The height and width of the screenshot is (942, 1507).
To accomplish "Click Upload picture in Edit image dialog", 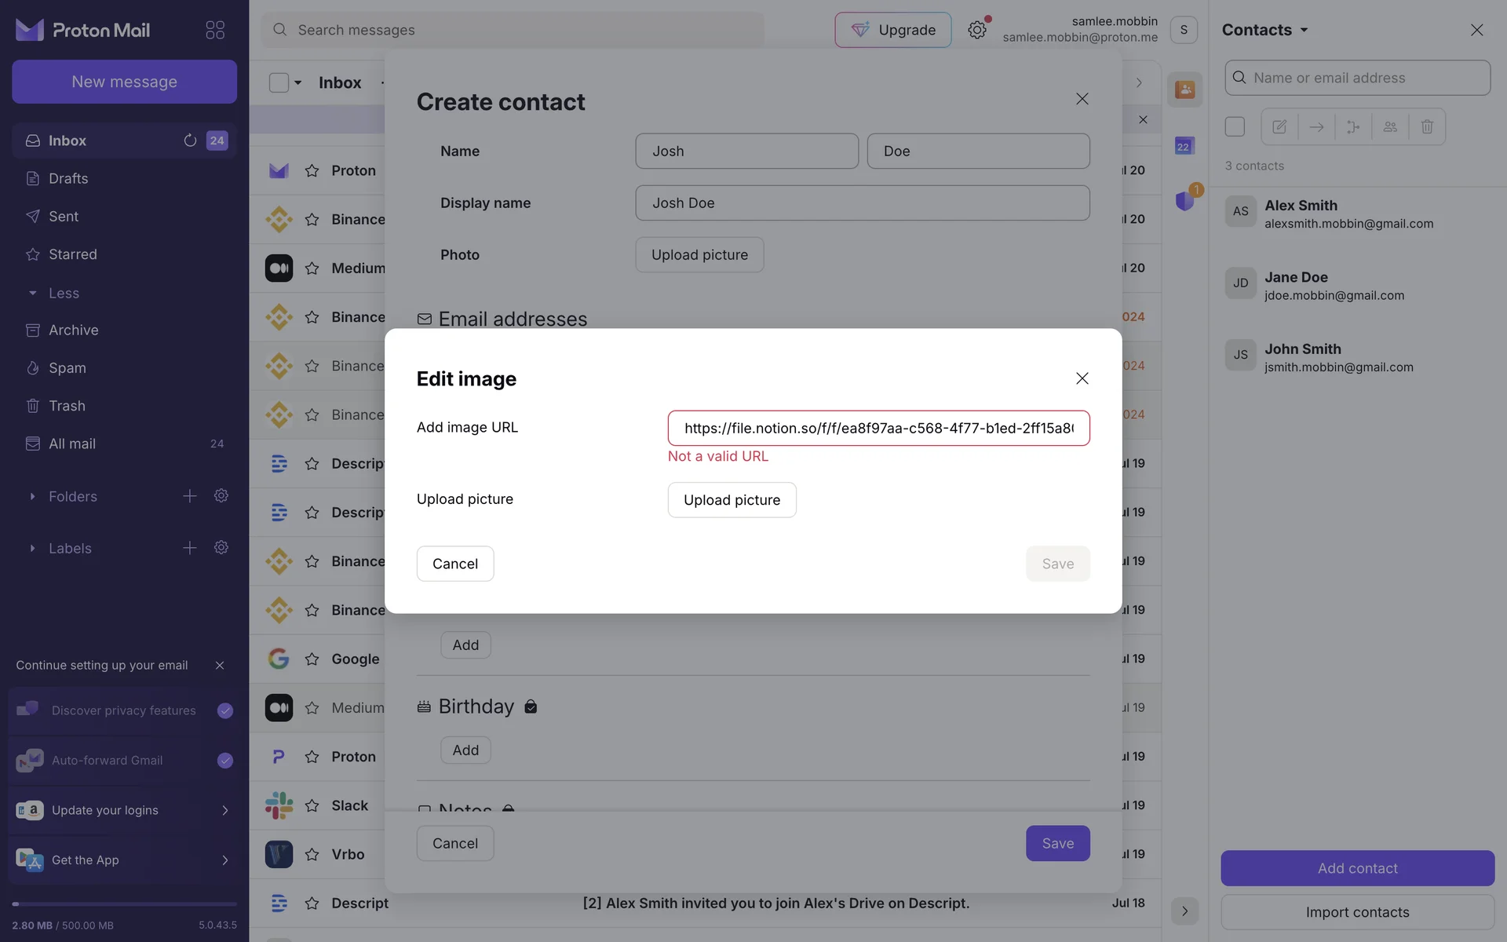I will (732, 500).
